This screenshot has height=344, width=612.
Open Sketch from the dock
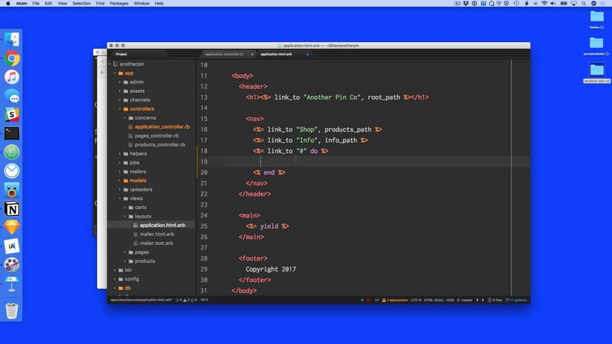(x=12, y=228)
